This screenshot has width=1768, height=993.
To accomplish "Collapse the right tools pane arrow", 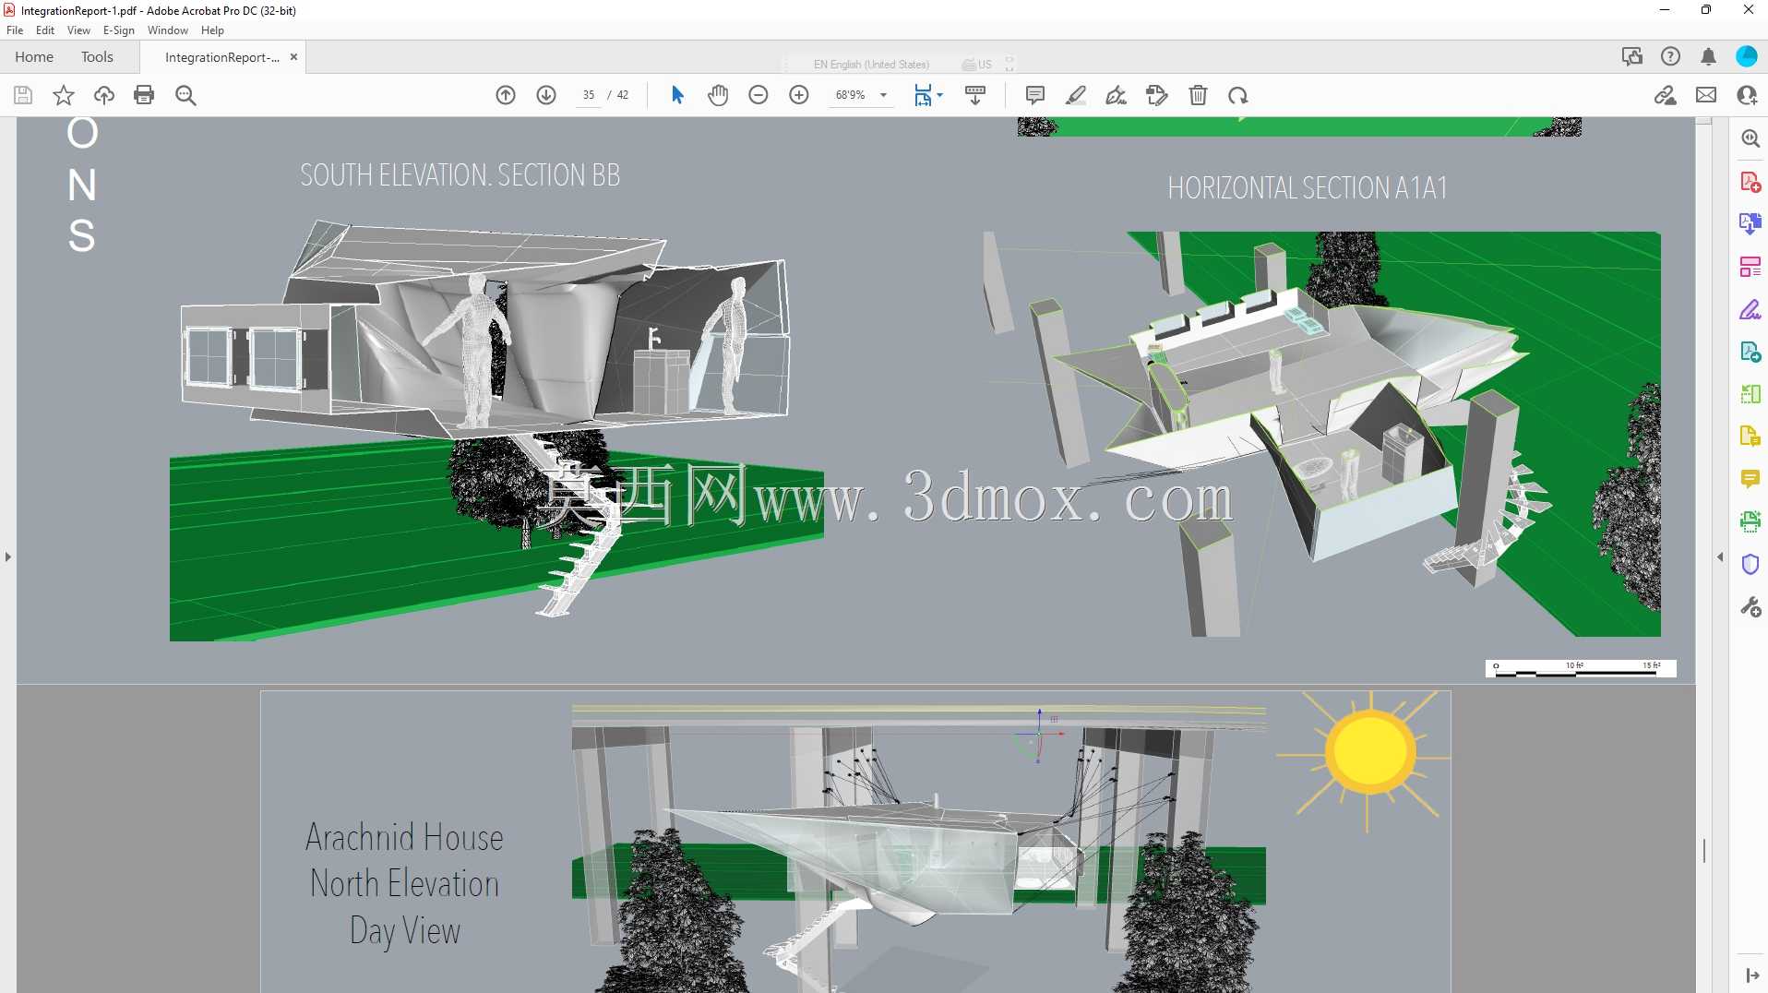I will tap(1720, 556).
